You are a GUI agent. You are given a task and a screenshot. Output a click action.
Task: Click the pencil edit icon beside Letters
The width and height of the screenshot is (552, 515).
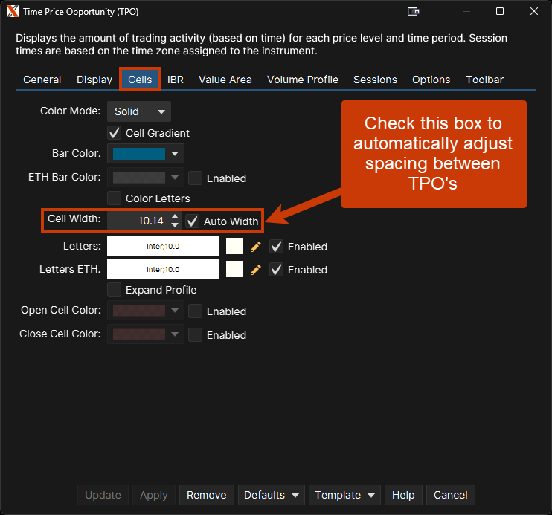tap(256, 247)
